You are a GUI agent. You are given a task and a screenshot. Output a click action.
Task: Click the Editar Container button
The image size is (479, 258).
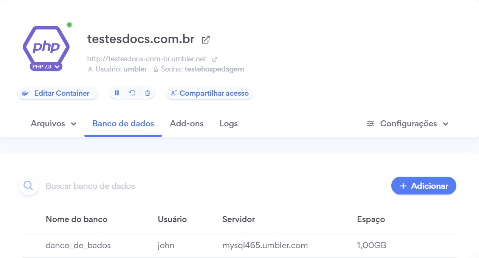(57, 93)
